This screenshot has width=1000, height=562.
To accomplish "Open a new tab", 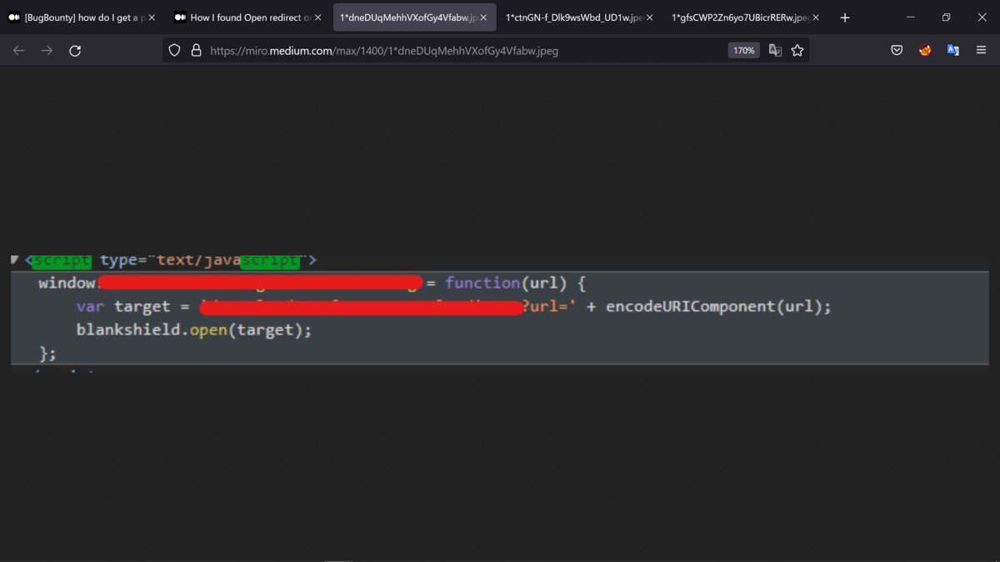I will coord(845,17).
